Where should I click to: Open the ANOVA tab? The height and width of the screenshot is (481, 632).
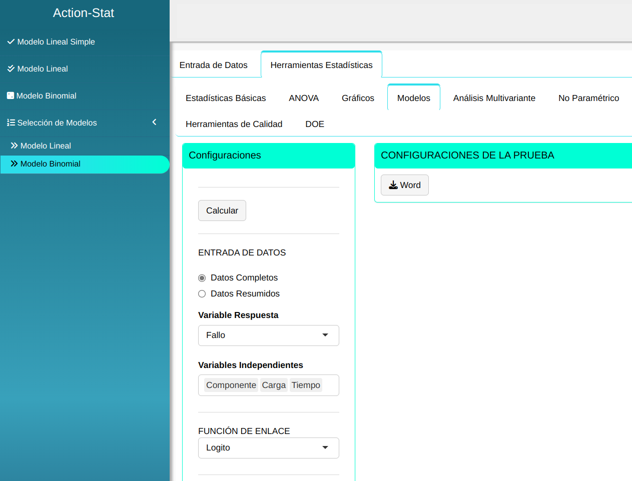point(304,98)
